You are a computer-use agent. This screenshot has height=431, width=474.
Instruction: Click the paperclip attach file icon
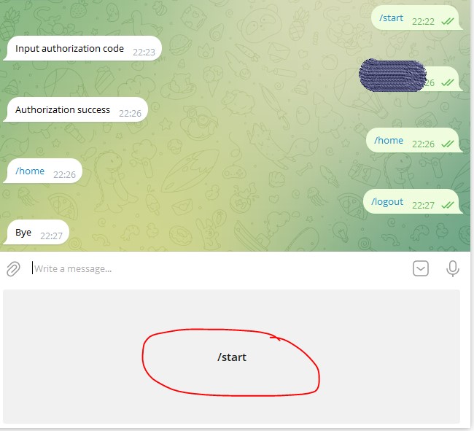13,268
